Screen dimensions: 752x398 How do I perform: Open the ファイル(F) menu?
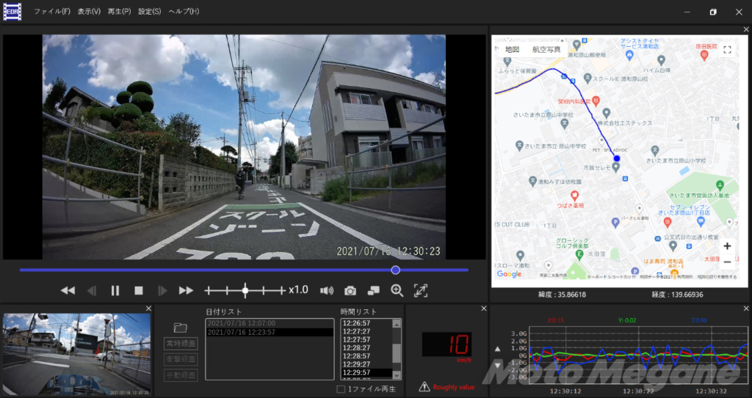pyautogui.click(x=52, y=12)
